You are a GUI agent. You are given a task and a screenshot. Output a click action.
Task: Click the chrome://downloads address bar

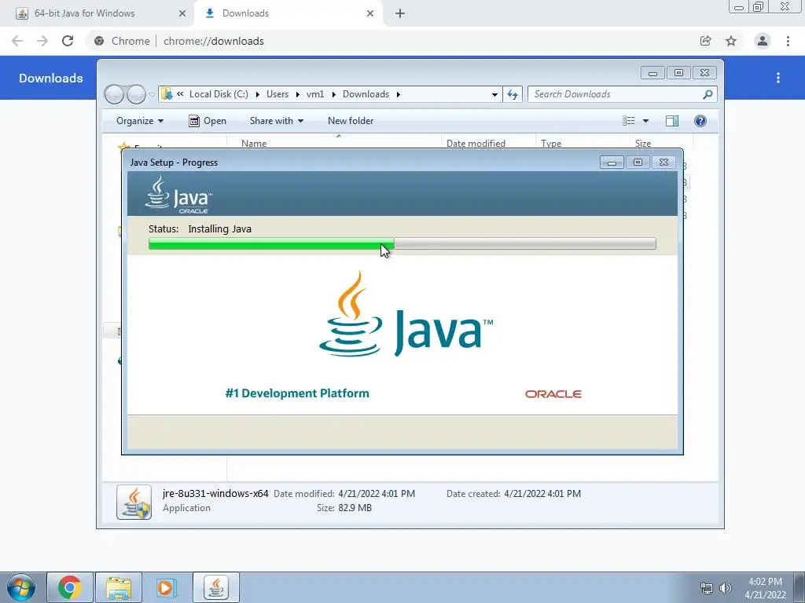click(390, 41)
